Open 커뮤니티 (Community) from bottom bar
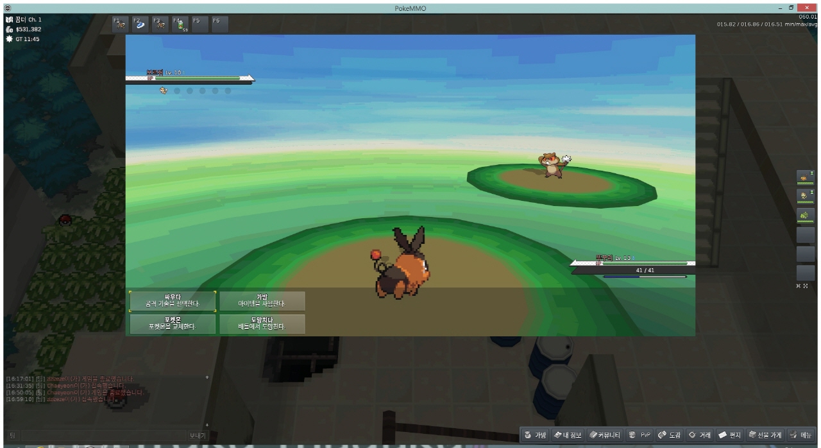821x448 pixels. 605,435
